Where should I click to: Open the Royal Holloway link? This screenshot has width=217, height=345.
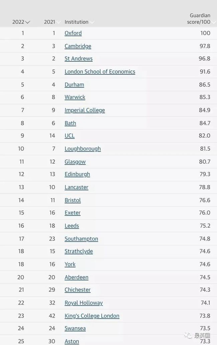[83, 303]
